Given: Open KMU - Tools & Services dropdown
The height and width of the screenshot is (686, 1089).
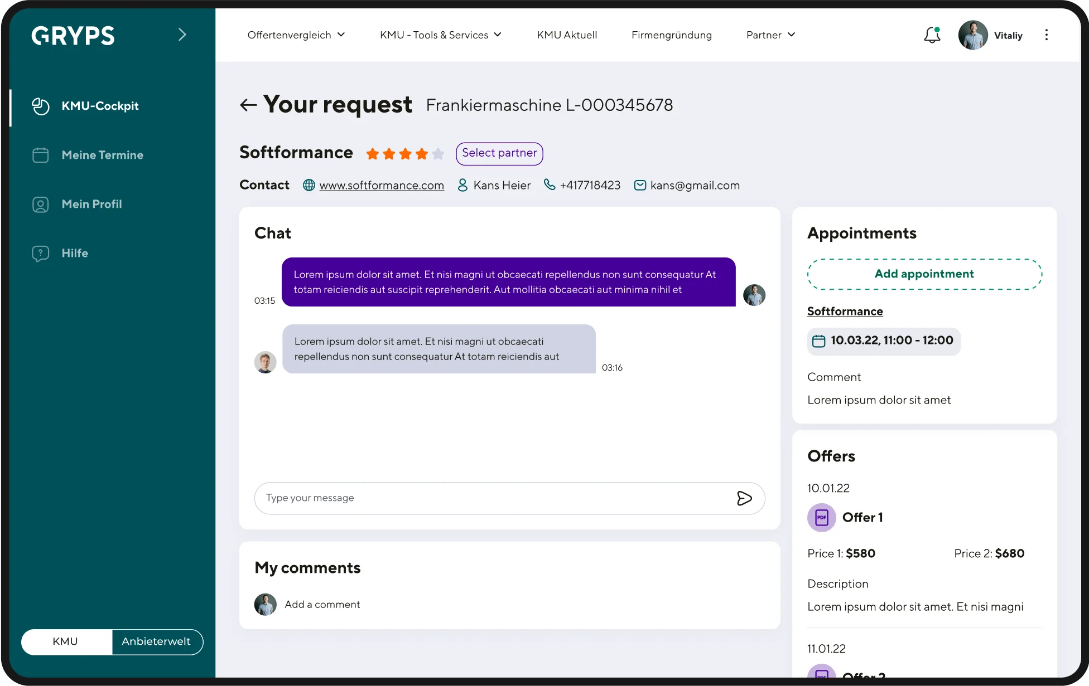Looking at the screenshot, I should [440, 35].
